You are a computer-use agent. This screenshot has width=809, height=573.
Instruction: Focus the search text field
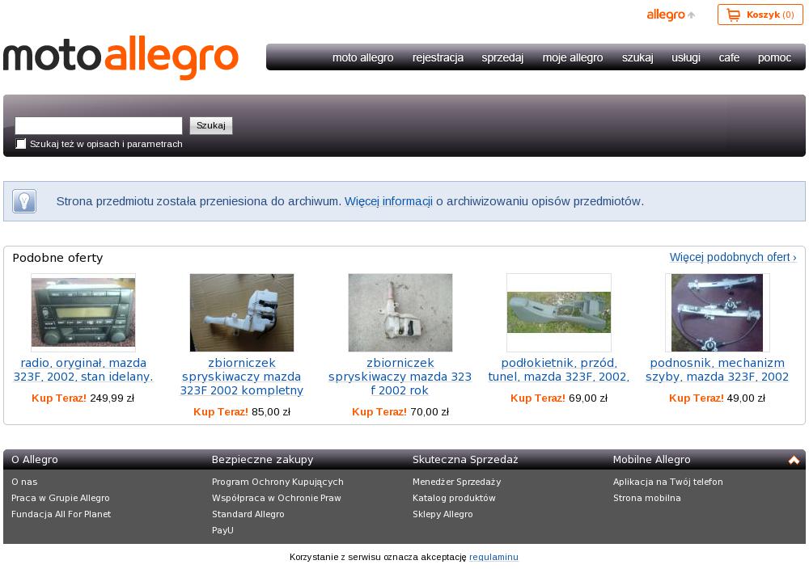pos(99,126)
